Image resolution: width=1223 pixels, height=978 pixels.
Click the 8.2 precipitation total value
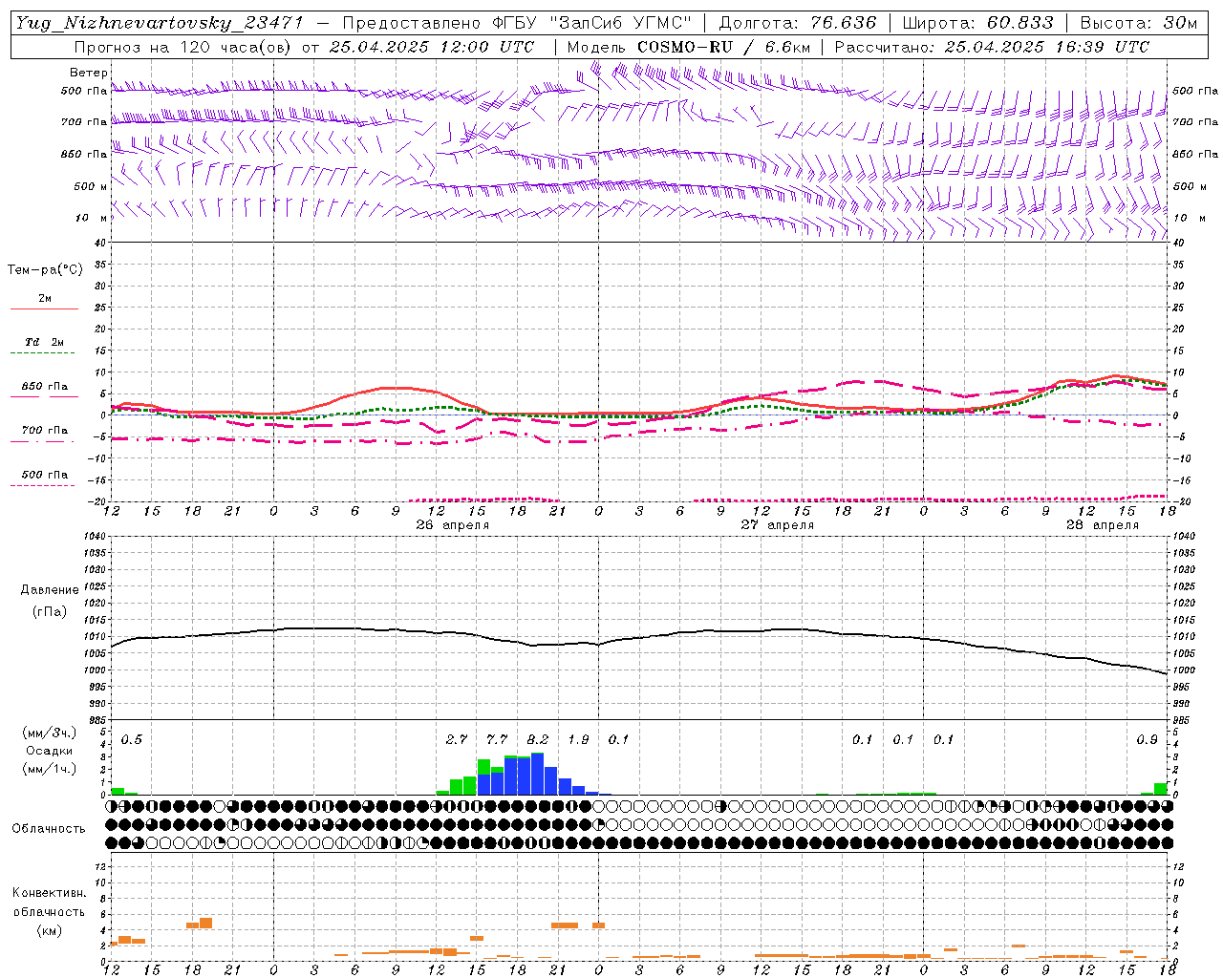538,740
